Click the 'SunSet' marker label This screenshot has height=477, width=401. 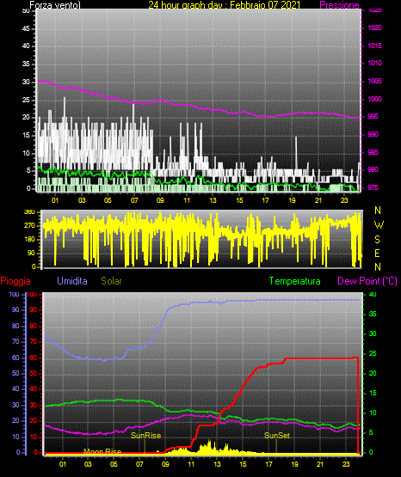pyautogui.click(x=277, y=436)
